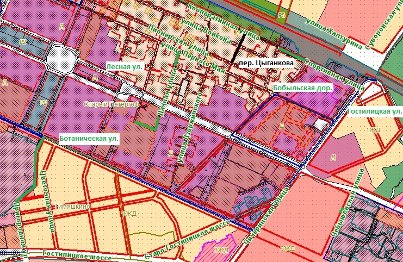This screenshot has width=403, height=262.
Task: Select the пер. Цыганкова label
Action: tap(266, 63)
